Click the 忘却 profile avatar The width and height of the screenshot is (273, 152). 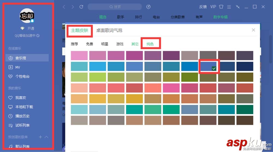click(x=27, y=16)
